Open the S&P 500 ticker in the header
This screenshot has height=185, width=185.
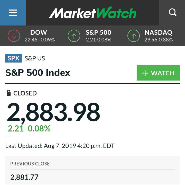98,33
